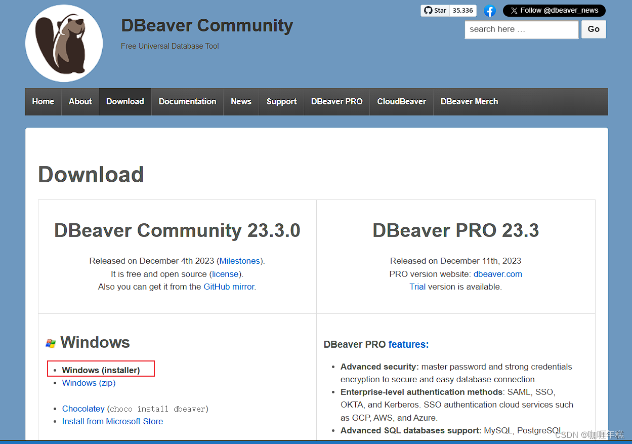Click the 'Download' page heading
This screenshot has width=632, height=444.
coord(91,175)
